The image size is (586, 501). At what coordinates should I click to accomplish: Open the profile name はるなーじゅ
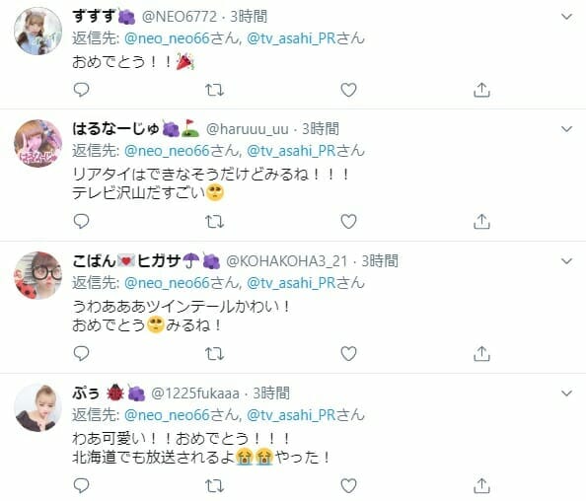tap(115, 129)
